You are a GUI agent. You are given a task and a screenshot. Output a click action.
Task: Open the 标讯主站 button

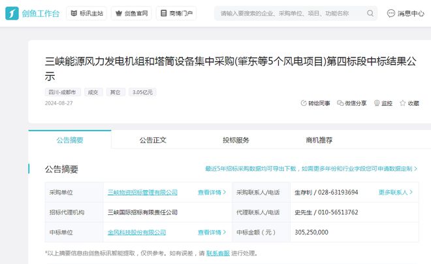(87, 13)
